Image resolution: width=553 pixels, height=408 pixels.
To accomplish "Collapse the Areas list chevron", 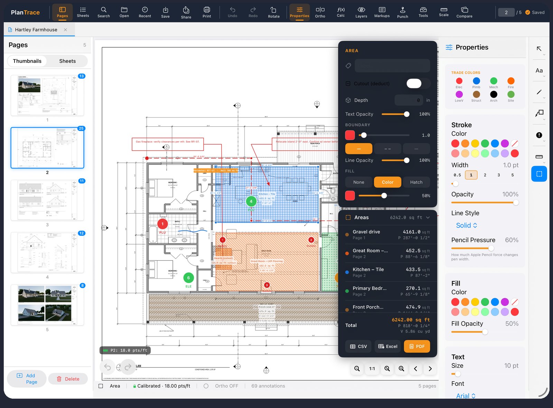I will tap(428, 217).
